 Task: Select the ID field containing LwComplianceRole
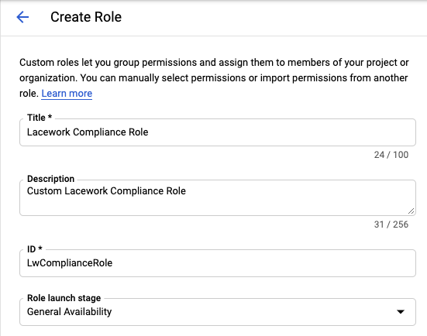pos(218,263)
